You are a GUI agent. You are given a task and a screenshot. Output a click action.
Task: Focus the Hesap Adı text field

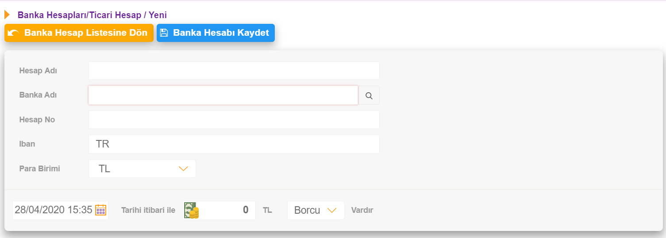pyautogui.click(x=234, y=71)
